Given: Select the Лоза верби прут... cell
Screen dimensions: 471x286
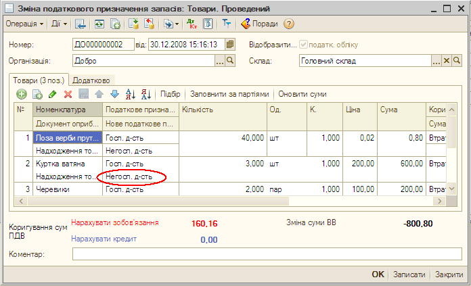Looking at the screenshot, I should [x=68, y=138].
